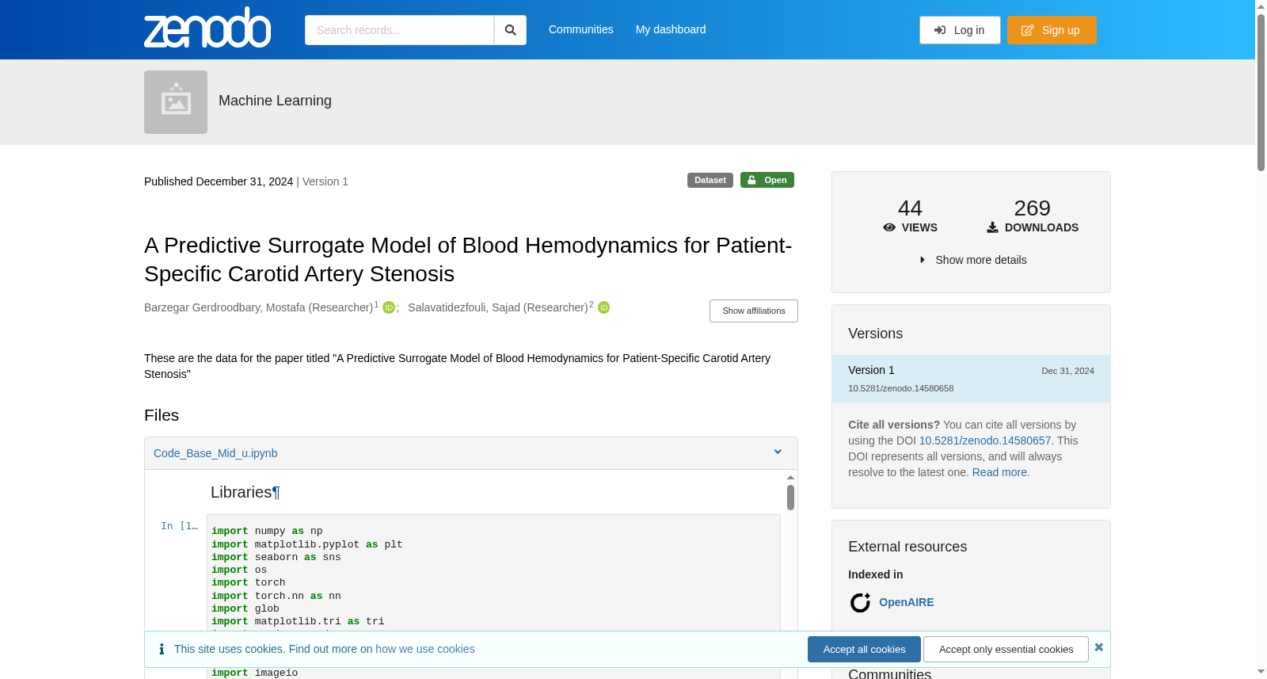Open Code_Base_Mid_u.ipynb file link

coord(215,453)
